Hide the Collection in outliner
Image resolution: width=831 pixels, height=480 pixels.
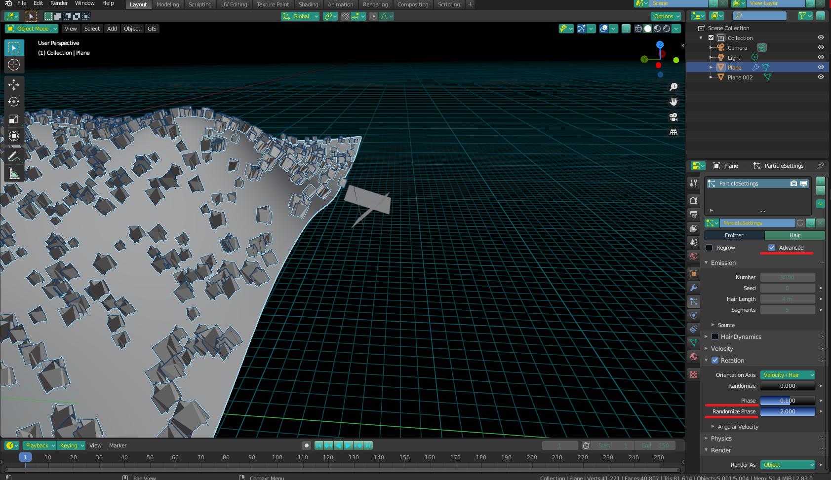point(821,37)
